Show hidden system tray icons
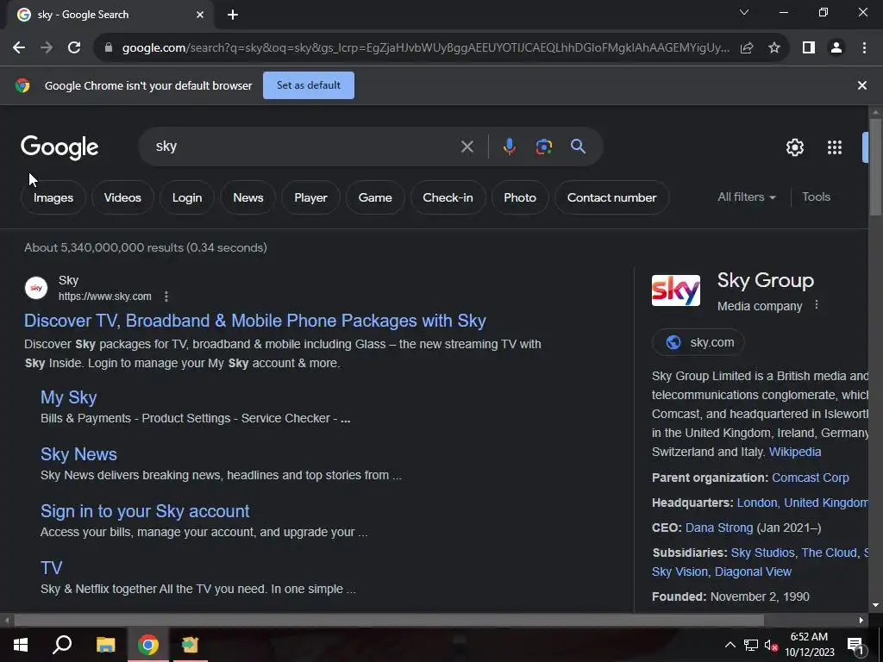The height and width of the screenshot is (662, 883). [x=730, y=645]
